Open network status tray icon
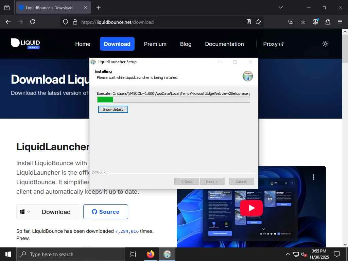348x261 pixels. tap(296, 254)
